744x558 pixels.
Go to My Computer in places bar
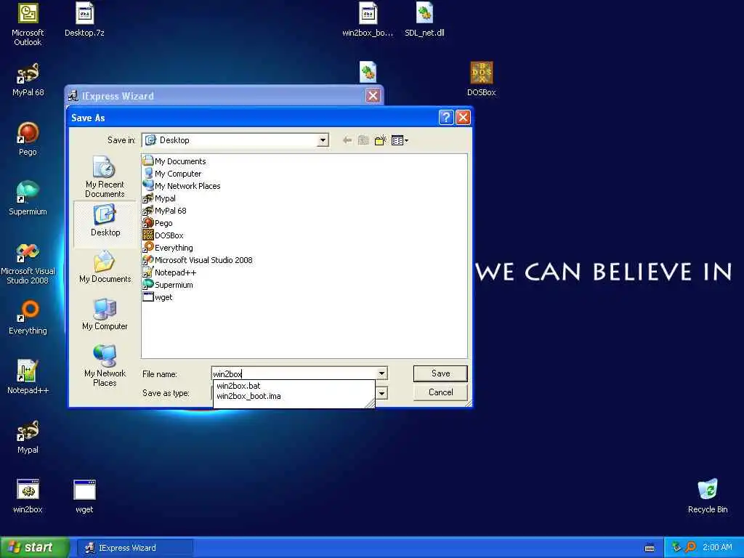point(105,315)
